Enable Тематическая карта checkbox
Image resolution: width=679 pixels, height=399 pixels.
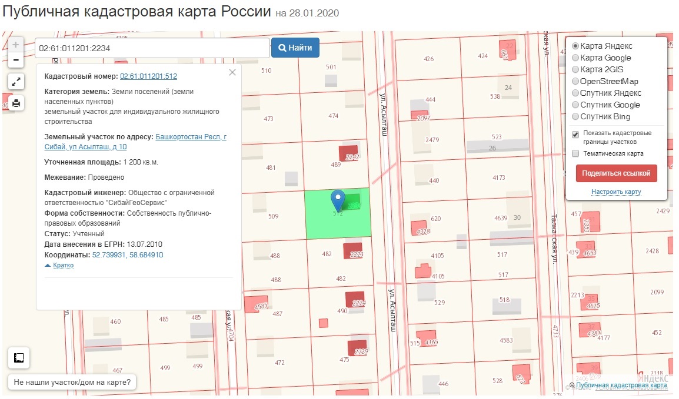(575, 153)
